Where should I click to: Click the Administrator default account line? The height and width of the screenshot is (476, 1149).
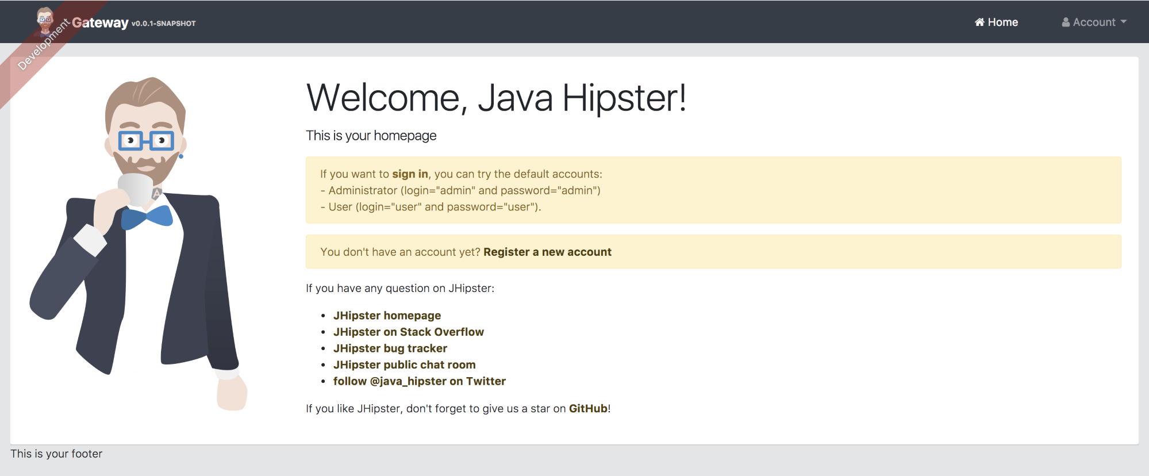[460, 190]
